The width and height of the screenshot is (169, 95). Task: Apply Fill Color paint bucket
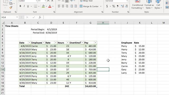(x=43, y=6)
